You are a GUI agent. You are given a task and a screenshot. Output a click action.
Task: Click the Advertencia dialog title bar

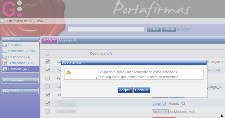134,63
